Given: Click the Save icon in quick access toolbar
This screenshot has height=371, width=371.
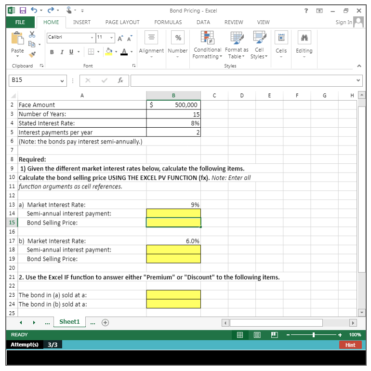Looking at the screenshot, I should tap(23, 11).
